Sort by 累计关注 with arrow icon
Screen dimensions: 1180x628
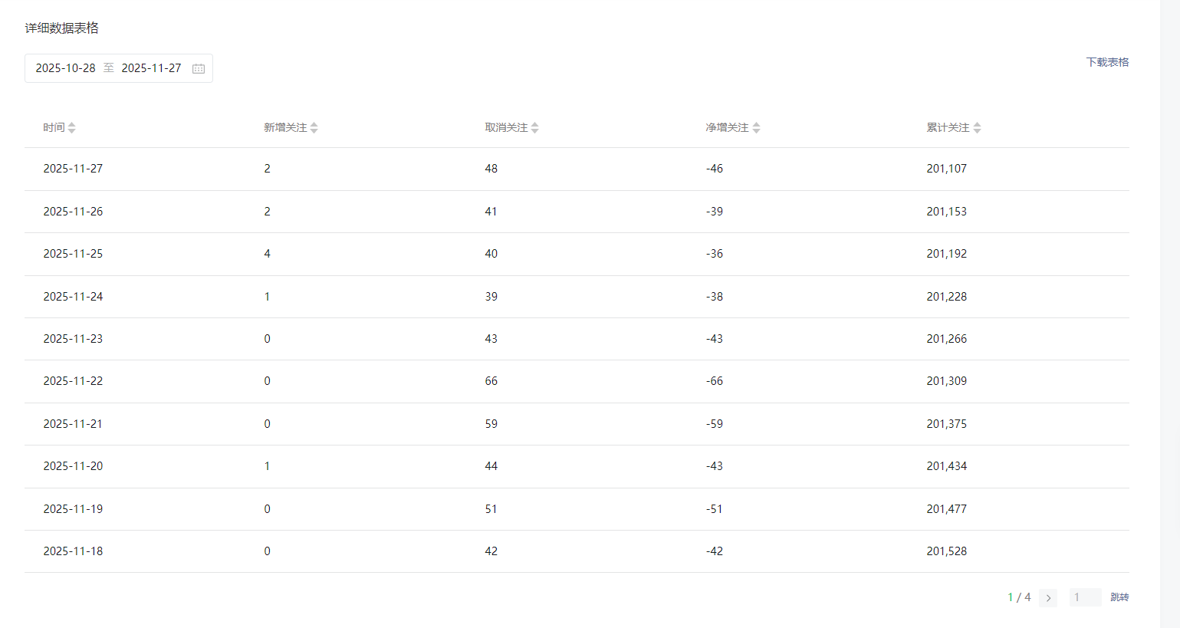click(x=977, y=128)
